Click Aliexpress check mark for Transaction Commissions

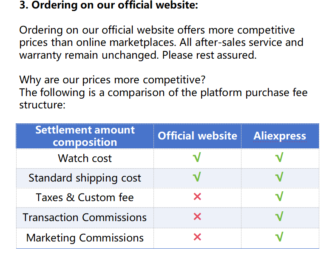pos(279,217)
